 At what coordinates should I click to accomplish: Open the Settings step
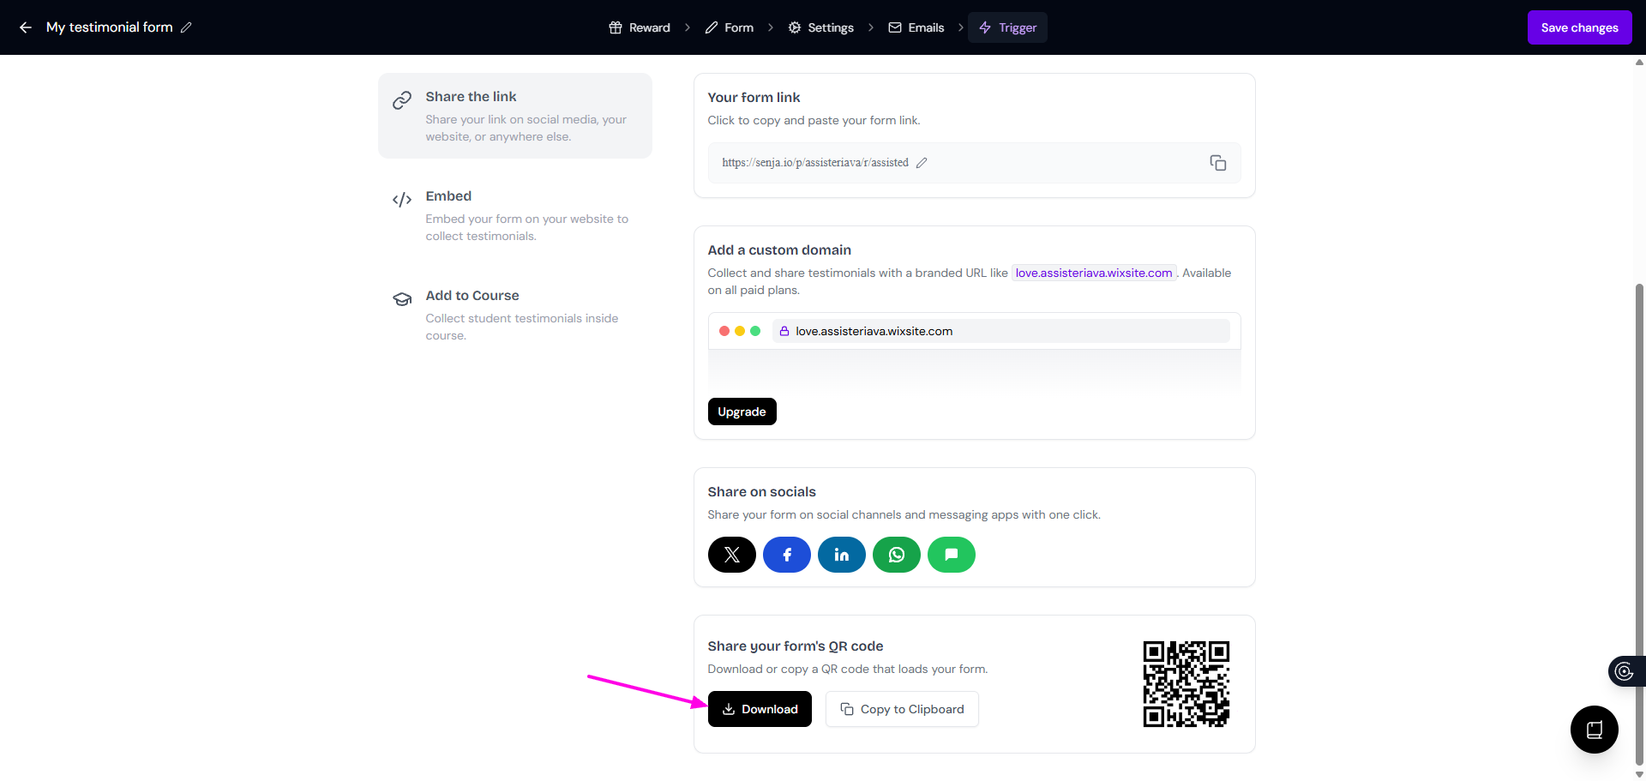(820, 27)
